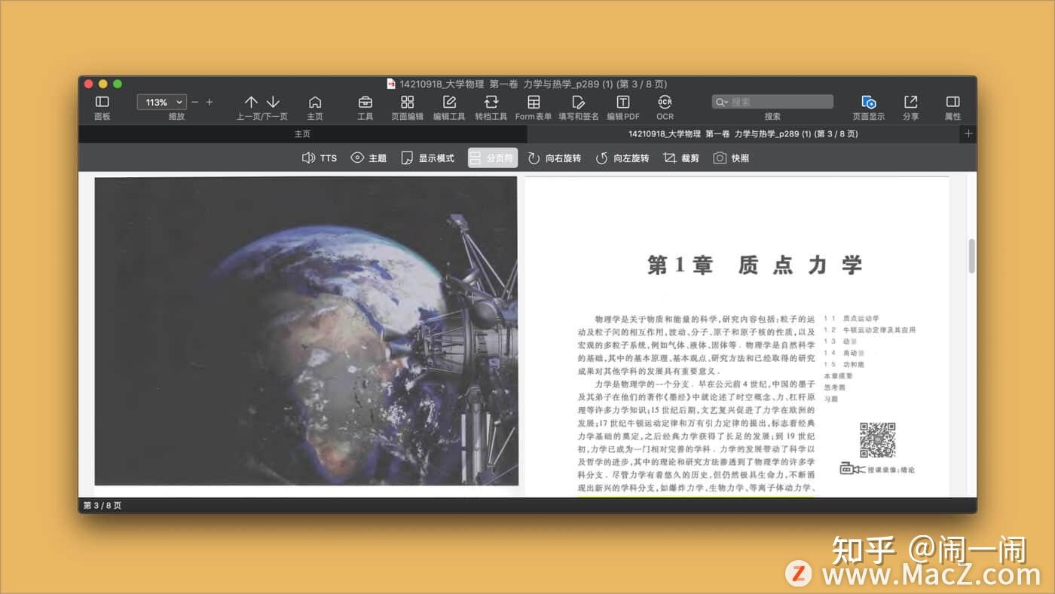The image size is (1055, 594).
Task: Open the 填写和签名 fill and sign tool
Action: [578, 106]
